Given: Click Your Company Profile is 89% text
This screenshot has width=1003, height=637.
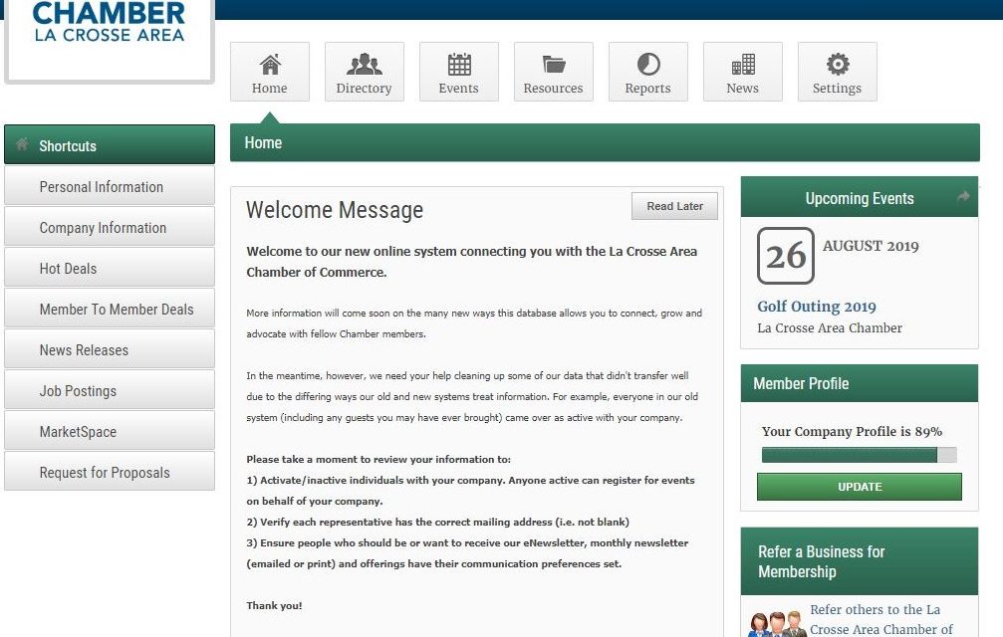Looking at the screenshot, I should [852, 431].
